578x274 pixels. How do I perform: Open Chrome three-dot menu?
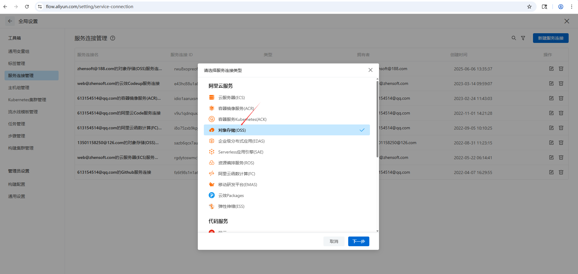pos(572,7)
